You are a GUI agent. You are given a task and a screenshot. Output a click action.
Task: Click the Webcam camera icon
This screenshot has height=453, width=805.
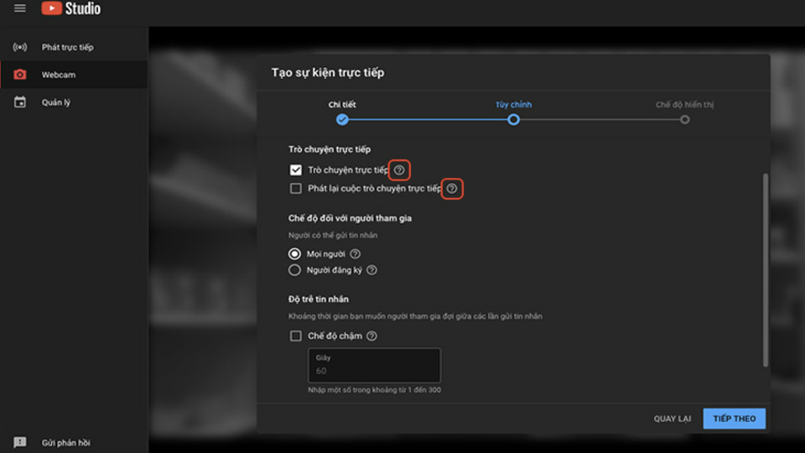pos(20,75)
